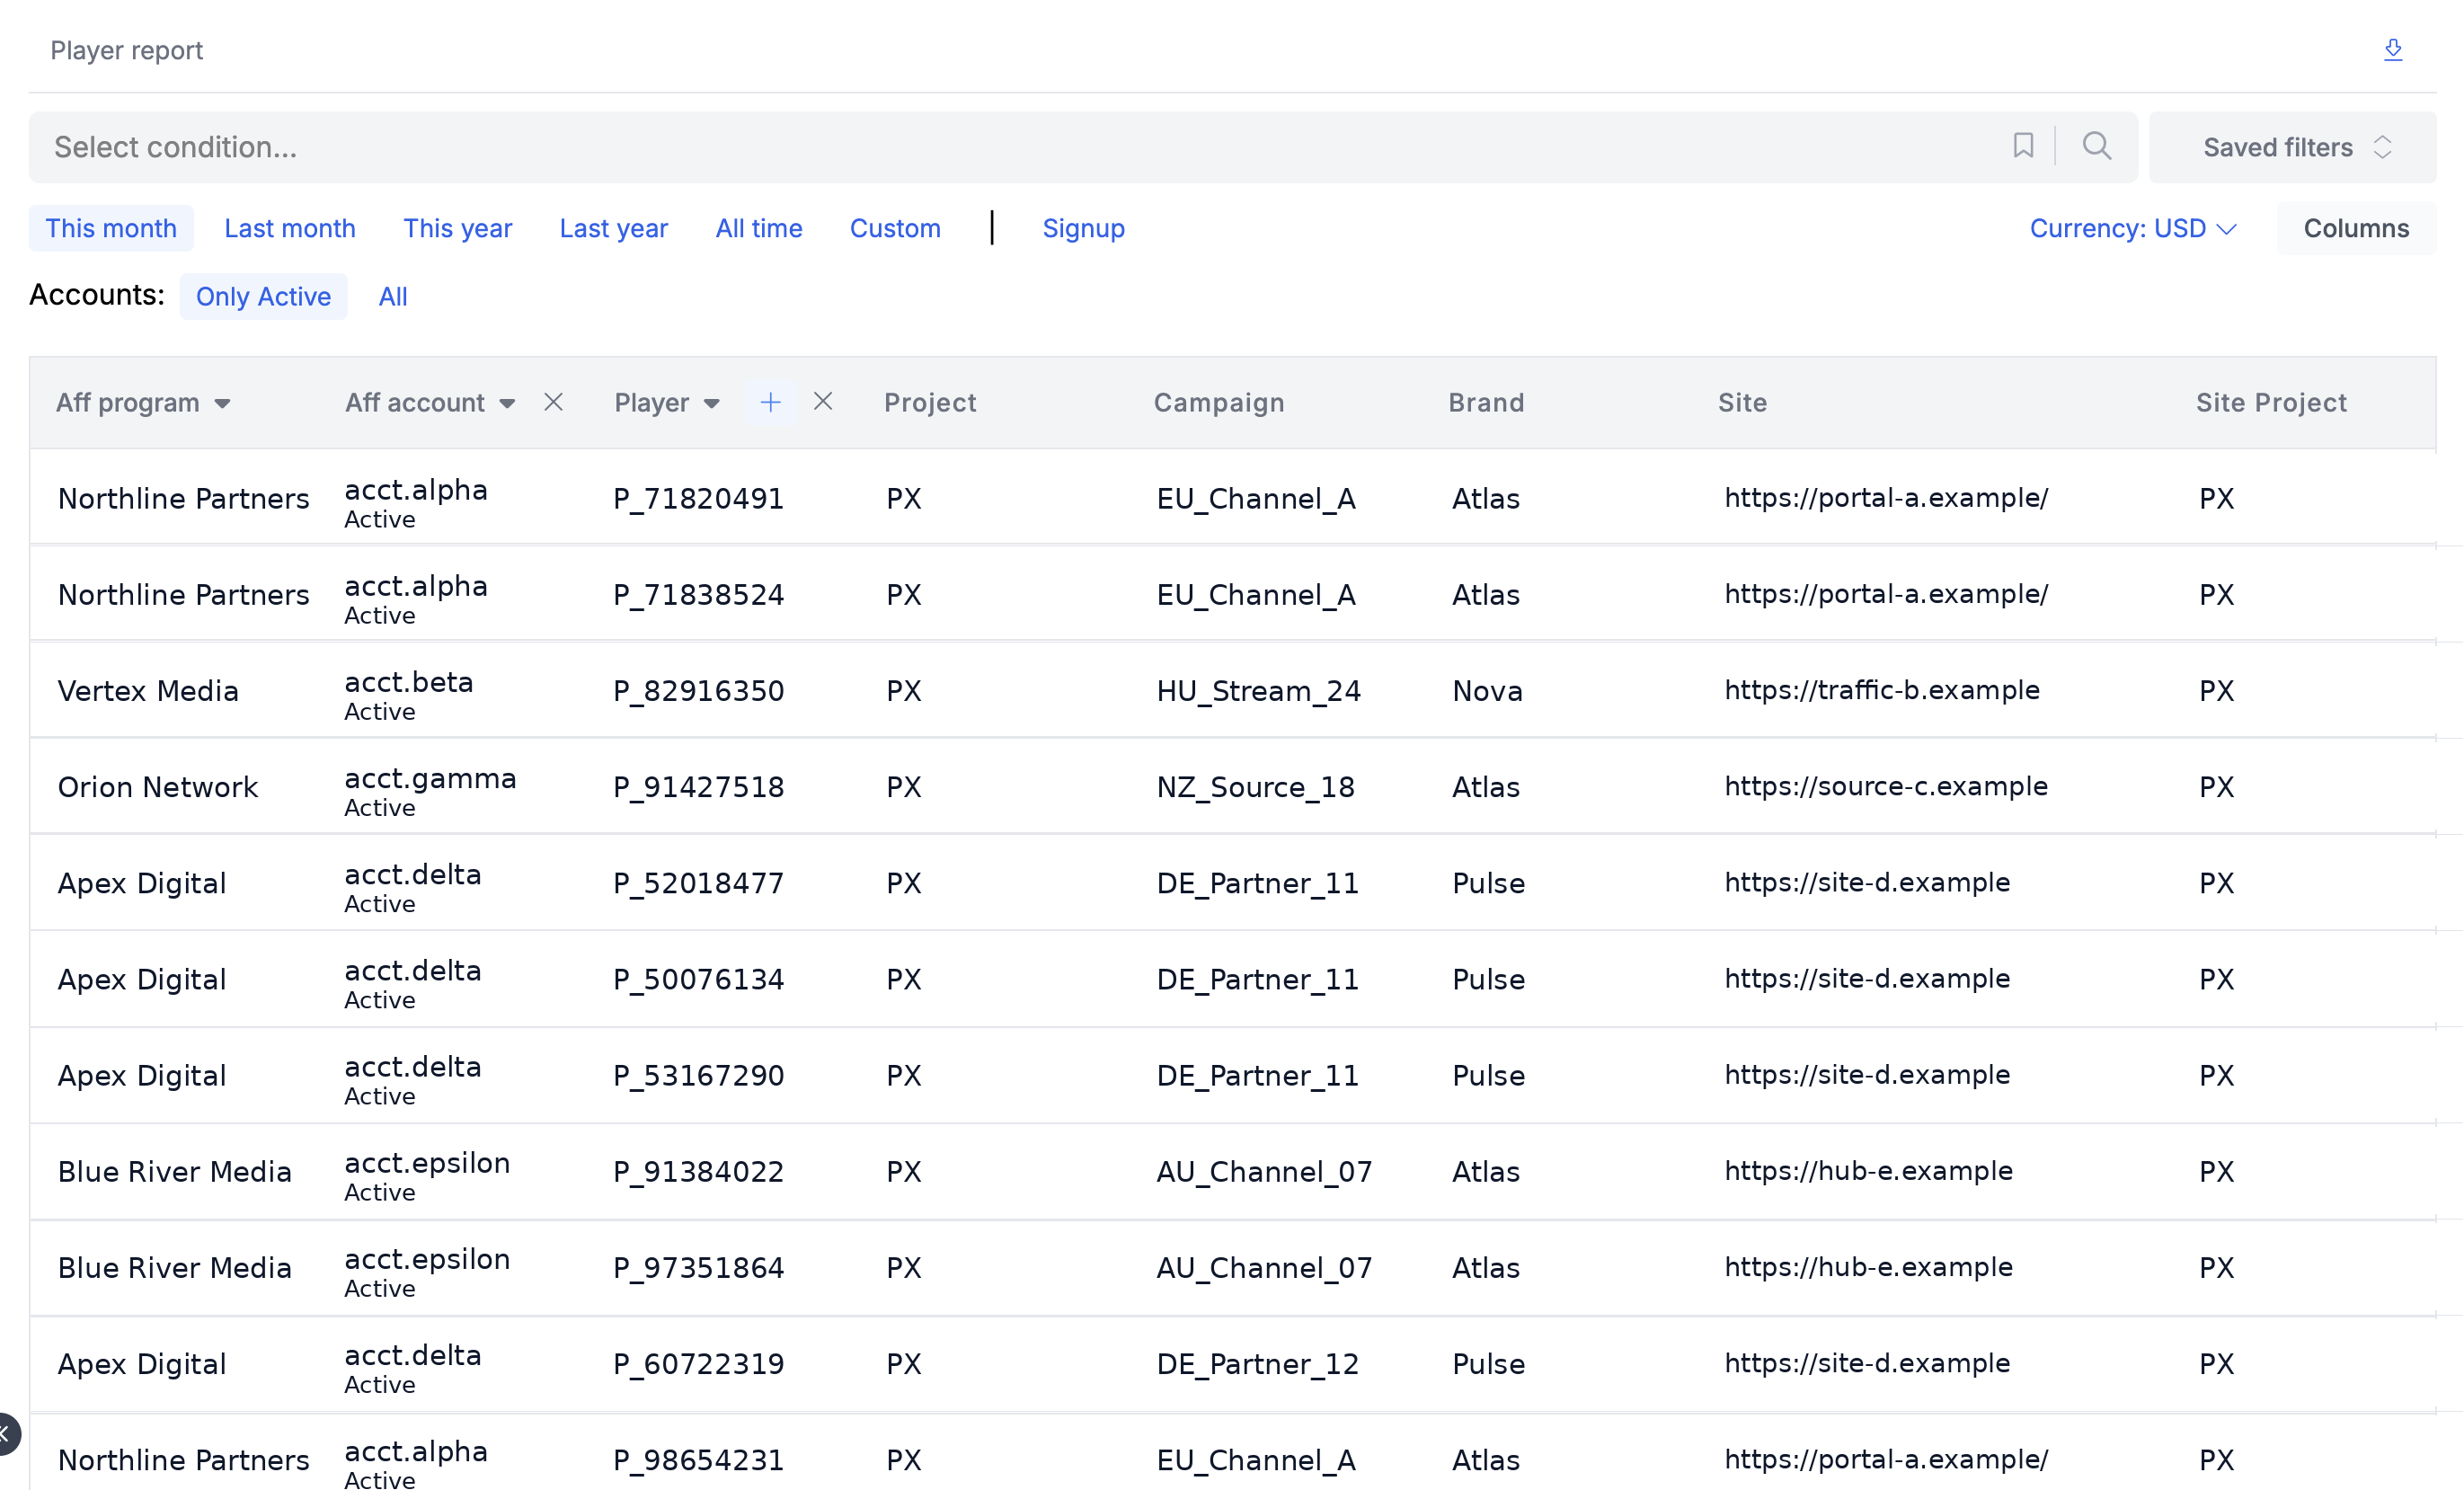The image size is (2464, 1490).
Task: Click player ID P_71820491
Action: coord(698,498)
